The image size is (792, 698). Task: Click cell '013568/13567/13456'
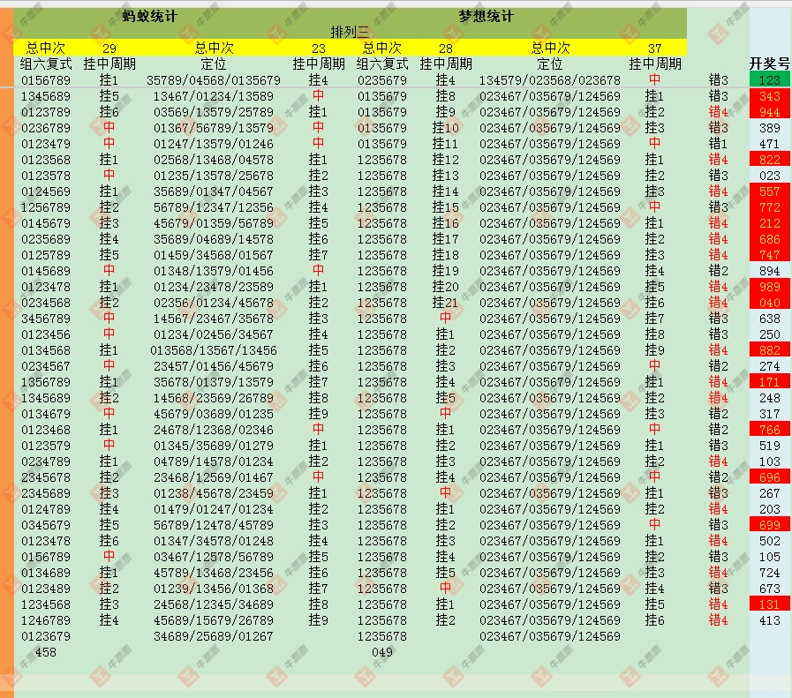(213, 350)
